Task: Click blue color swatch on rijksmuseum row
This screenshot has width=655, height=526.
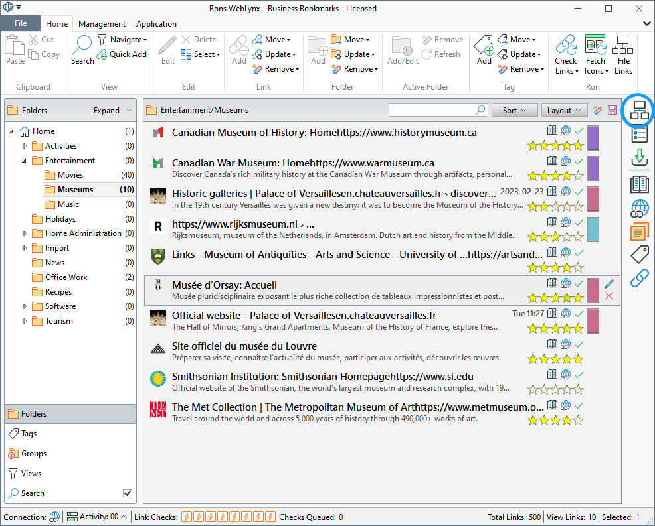Action: (593, 229)
